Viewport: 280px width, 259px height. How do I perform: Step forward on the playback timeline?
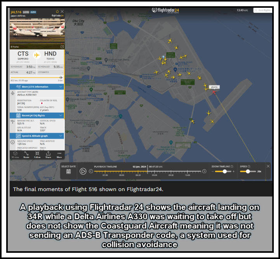(x=204, y=171)
